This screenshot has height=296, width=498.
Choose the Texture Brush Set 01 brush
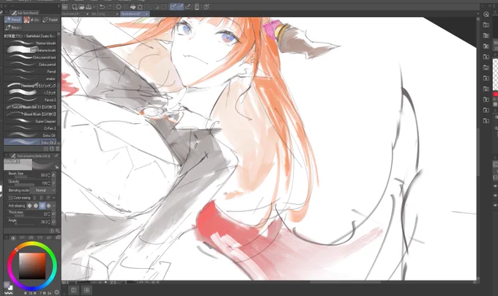click(x=31, y=107)
